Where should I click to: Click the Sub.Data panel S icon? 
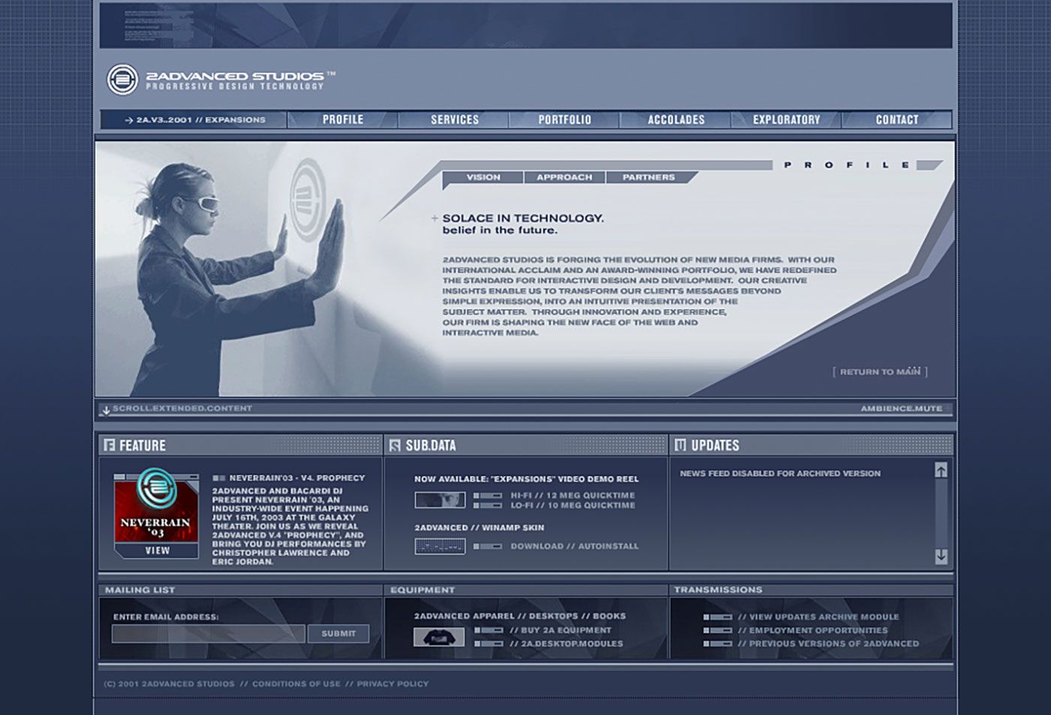pyautogui.click(x=395, y=445)
